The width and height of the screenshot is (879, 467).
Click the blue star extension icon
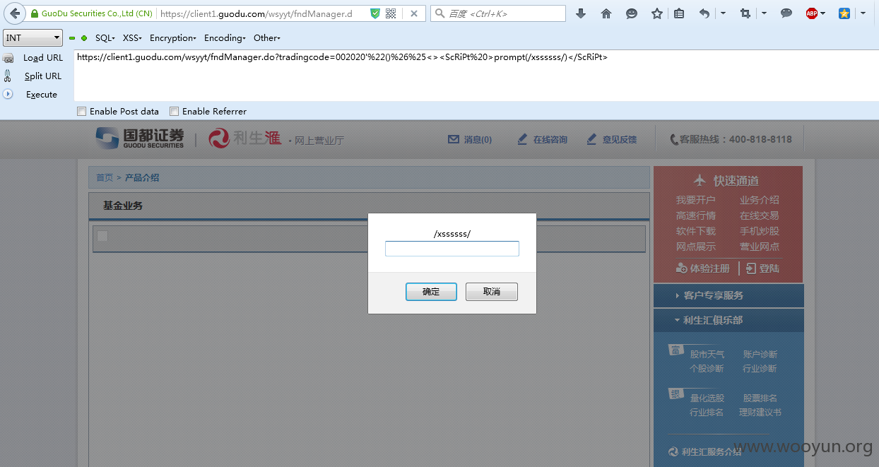click(844, 13)
